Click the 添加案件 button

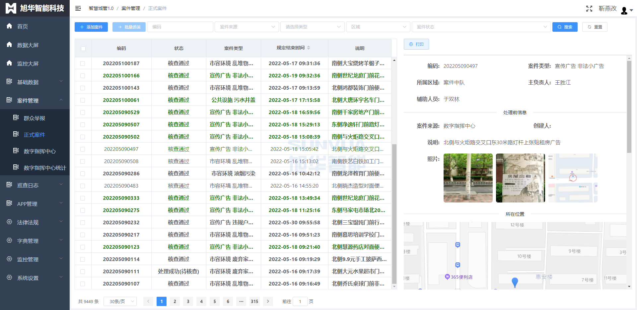pos(91,27)
